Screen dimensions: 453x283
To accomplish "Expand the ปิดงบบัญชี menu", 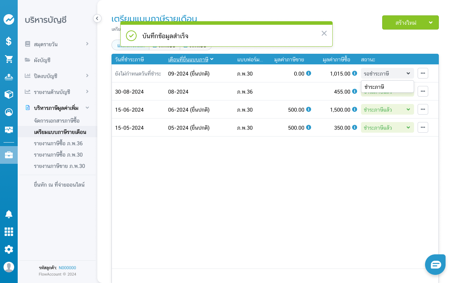I will (x=57, y=76).
